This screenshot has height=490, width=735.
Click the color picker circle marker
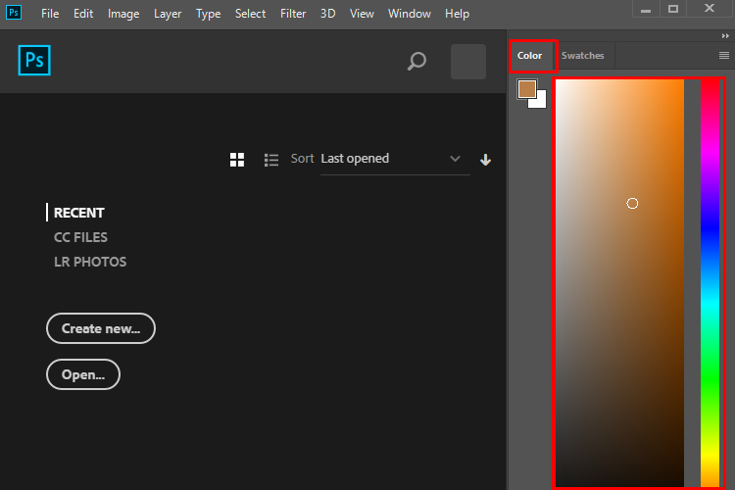pyautogui.click(x=632, y=204)
